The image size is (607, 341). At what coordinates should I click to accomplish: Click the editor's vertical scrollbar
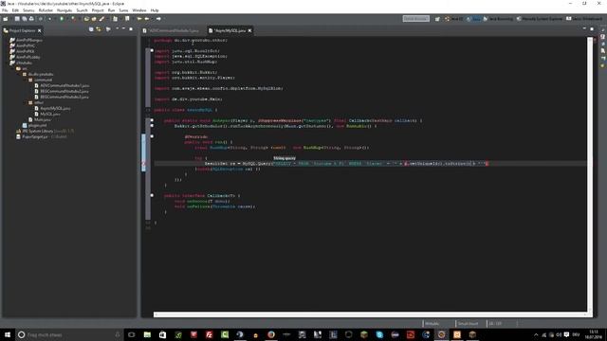590,174
